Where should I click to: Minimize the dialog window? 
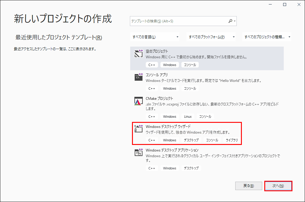click(270, 4)
